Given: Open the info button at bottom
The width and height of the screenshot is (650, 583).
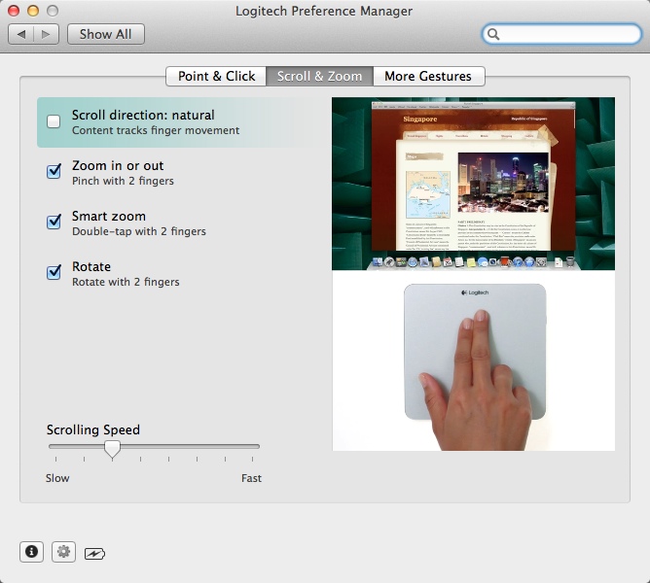Looking at the screenshot, I should click(x=31, y=552).
